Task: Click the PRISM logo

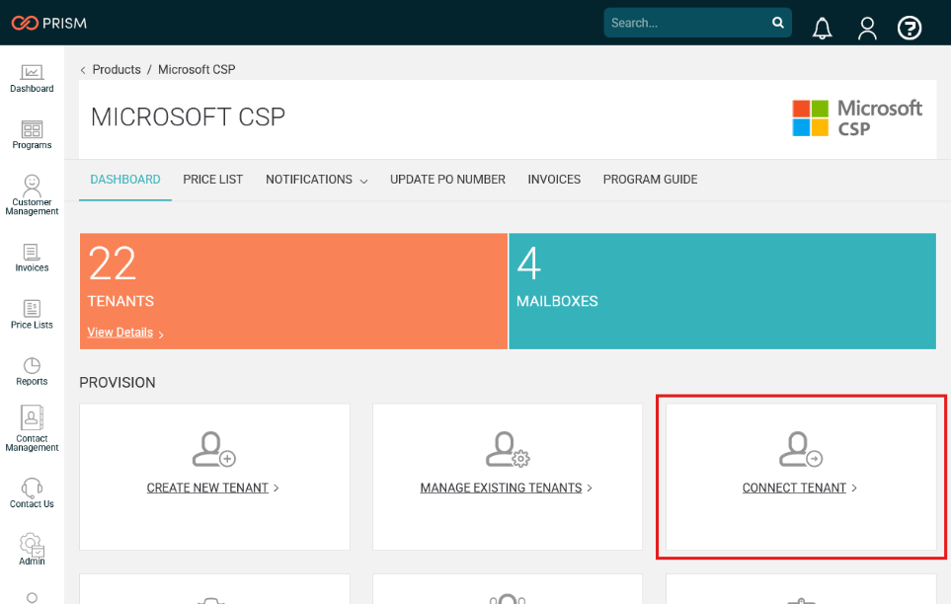Action: tap(49, 23)
